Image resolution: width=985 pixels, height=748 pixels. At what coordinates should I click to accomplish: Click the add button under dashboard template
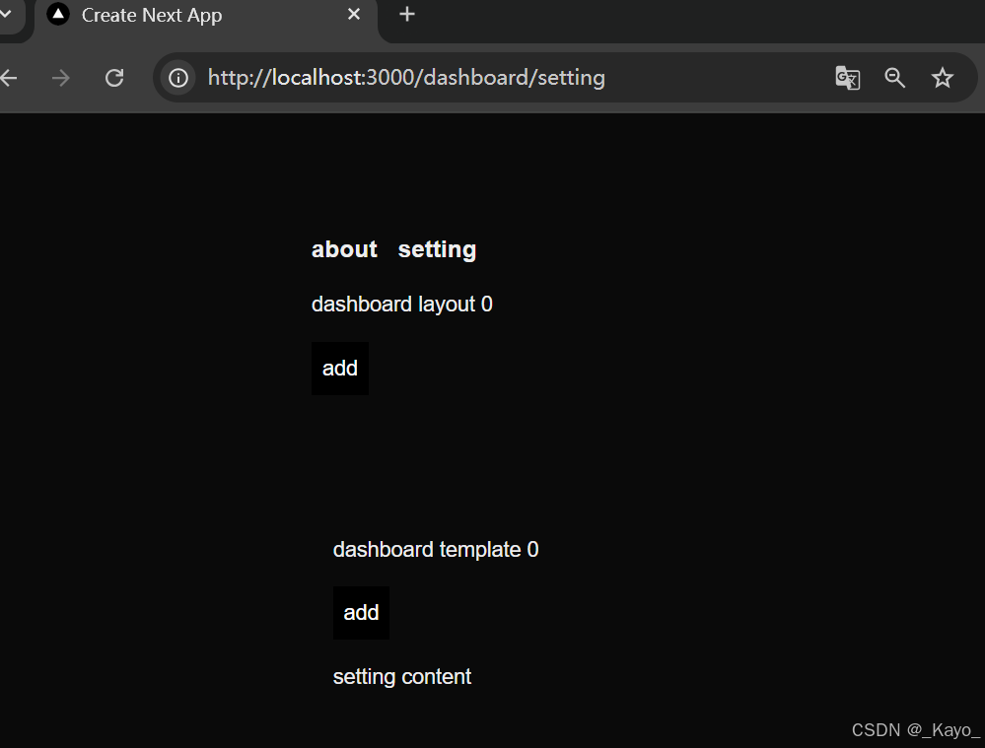pos(361,612)
